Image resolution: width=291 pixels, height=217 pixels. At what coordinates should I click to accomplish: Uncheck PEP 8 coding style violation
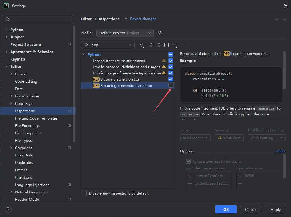171,79
